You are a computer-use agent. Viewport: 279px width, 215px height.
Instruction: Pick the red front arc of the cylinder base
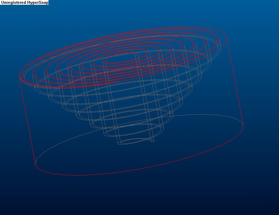click(139, 169)
